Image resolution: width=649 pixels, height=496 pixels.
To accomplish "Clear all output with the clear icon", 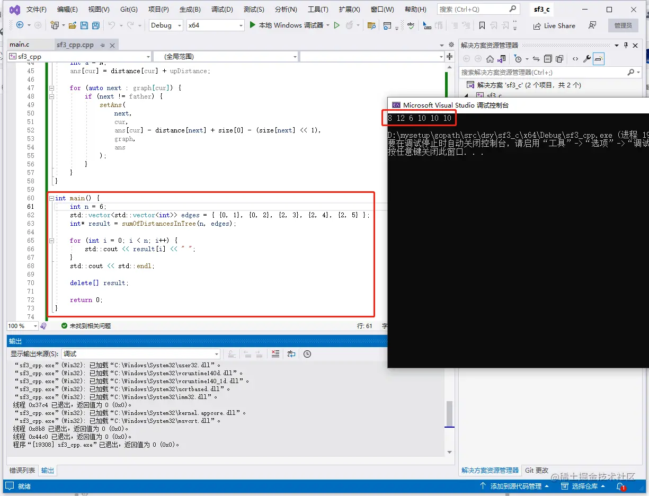I will 275,354.
